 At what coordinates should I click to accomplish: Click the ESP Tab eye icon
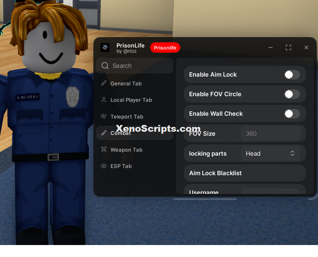pyautogui.click(x=104, y=166)
